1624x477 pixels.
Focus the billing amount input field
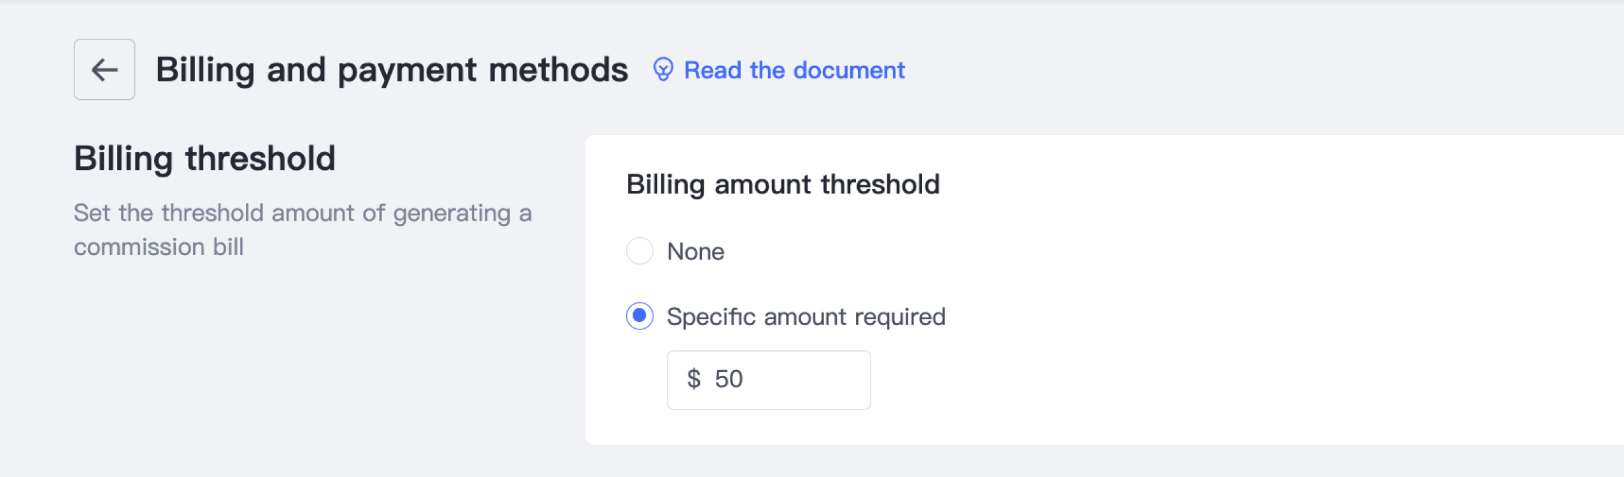click(796, 380)
